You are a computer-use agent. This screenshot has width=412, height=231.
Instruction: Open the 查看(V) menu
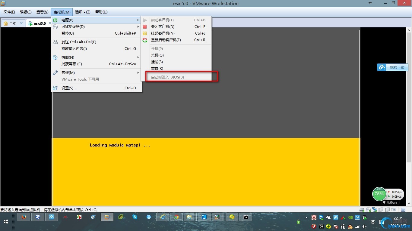[x=42, y=12]
